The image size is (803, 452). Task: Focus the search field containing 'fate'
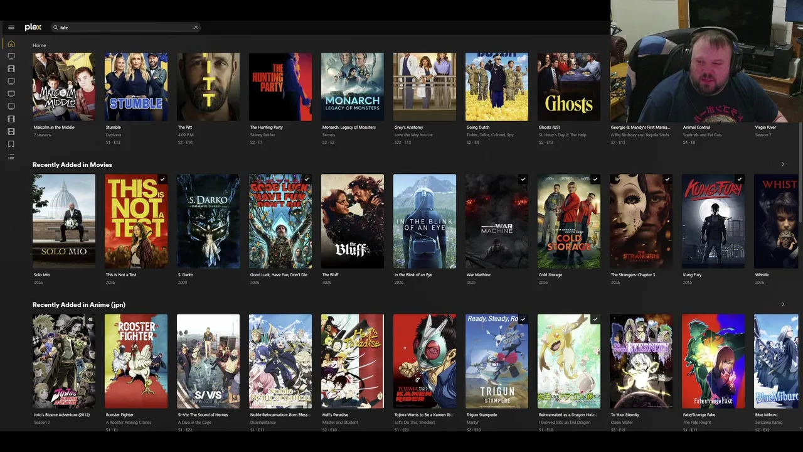[x=125, y=28]
